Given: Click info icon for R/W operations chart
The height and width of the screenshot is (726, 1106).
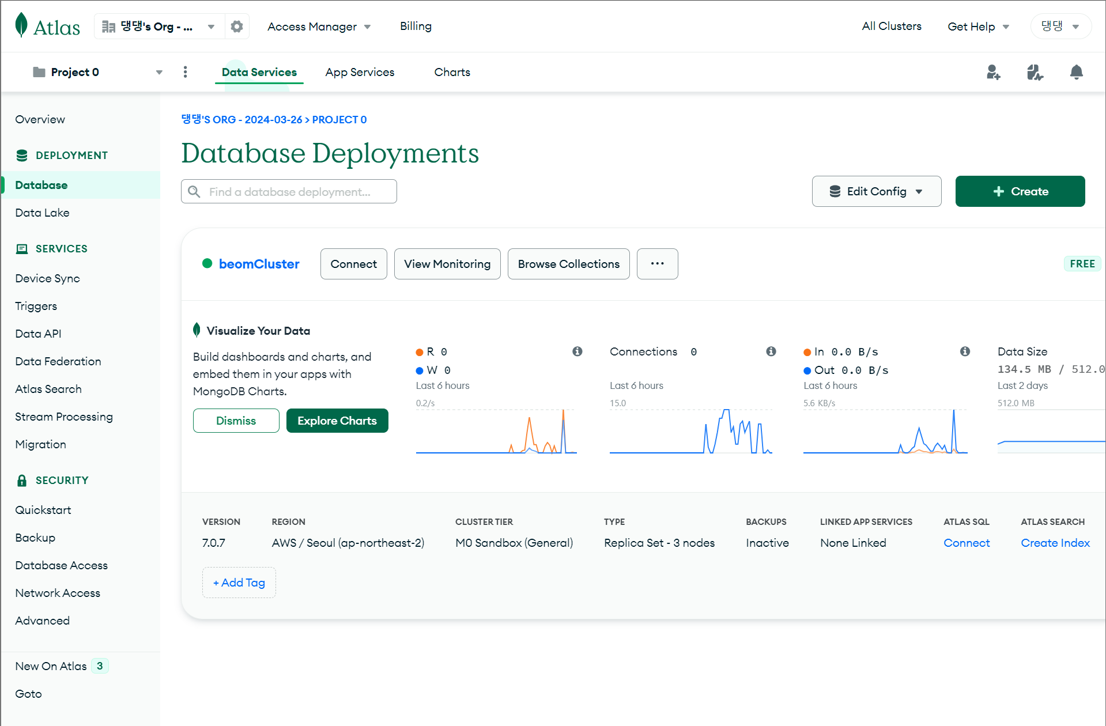Looking at the screenshot, I should [x=577, y=351].
